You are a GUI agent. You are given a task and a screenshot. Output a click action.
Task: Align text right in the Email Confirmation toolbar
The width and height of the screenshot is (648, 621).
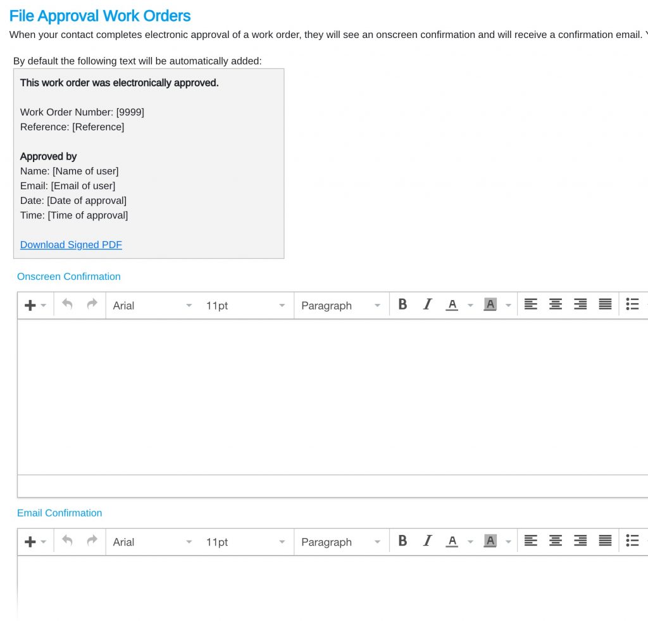[x=580, y=541]
